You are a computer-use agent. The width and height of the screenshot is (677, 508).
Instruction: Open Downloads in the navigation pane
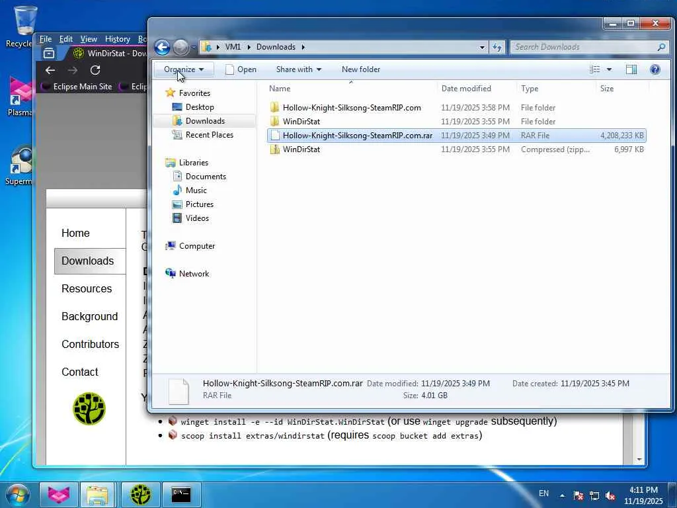point(205,120)
